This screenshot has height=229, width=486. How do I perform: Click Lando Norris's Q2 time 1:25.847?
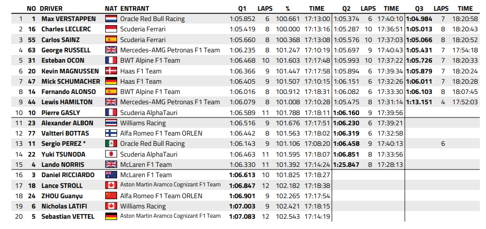pyautogui.click(x=346, y=164)
